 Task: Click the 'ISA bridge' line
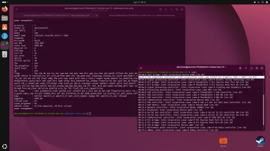coord(171,125)
